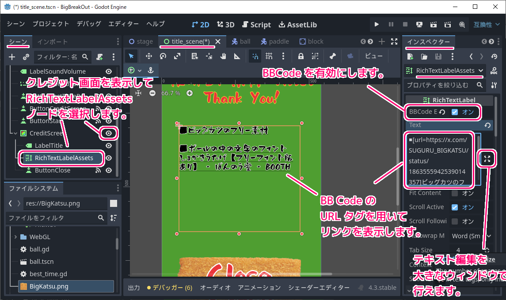This screenshot has width=506, height=300.
Task: Toggle smart snapping in the canvas toolbar
Action: tap(255, 56)
